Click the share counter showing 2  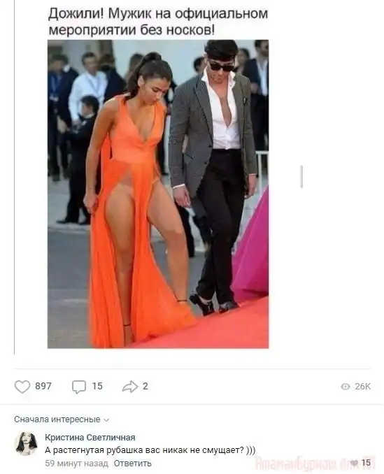[145, 386]
